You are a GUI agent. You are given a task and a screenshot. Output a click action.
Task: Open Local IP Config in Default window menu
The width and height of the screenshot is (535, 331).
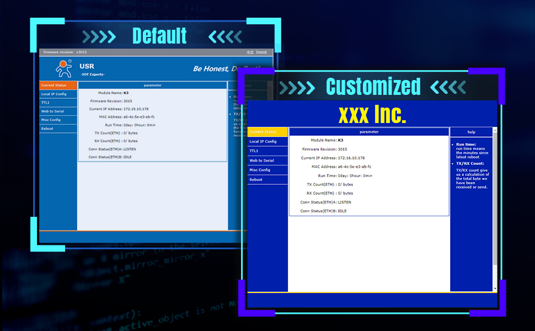[x=58, y=94]
